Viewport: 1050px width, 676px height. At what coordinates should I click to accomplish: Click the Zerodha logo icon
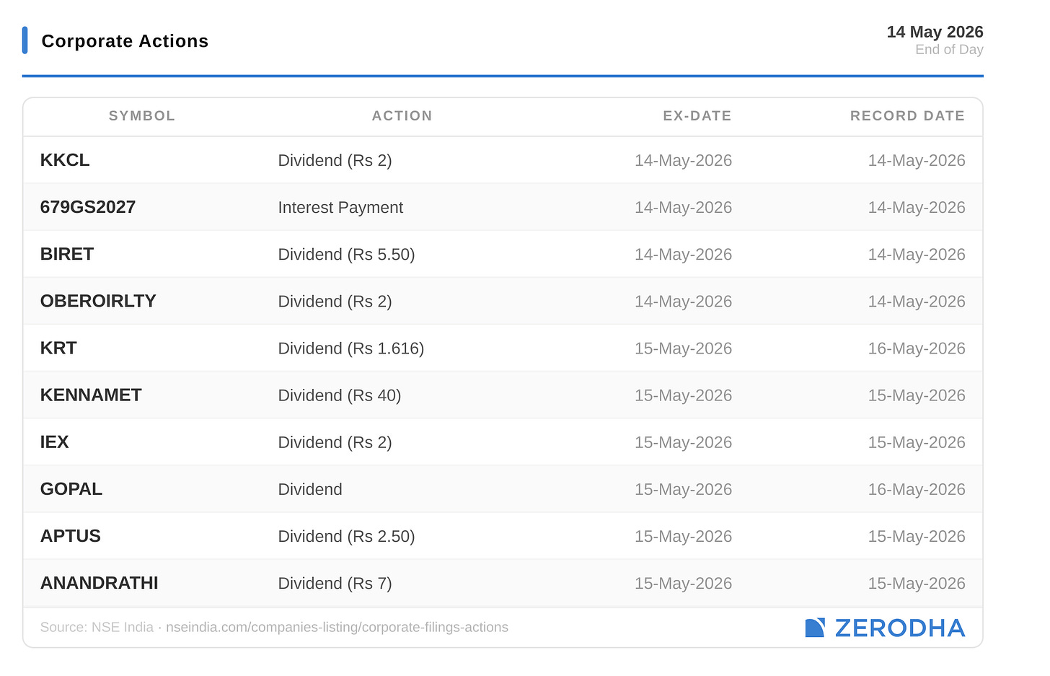pos(815,628)
